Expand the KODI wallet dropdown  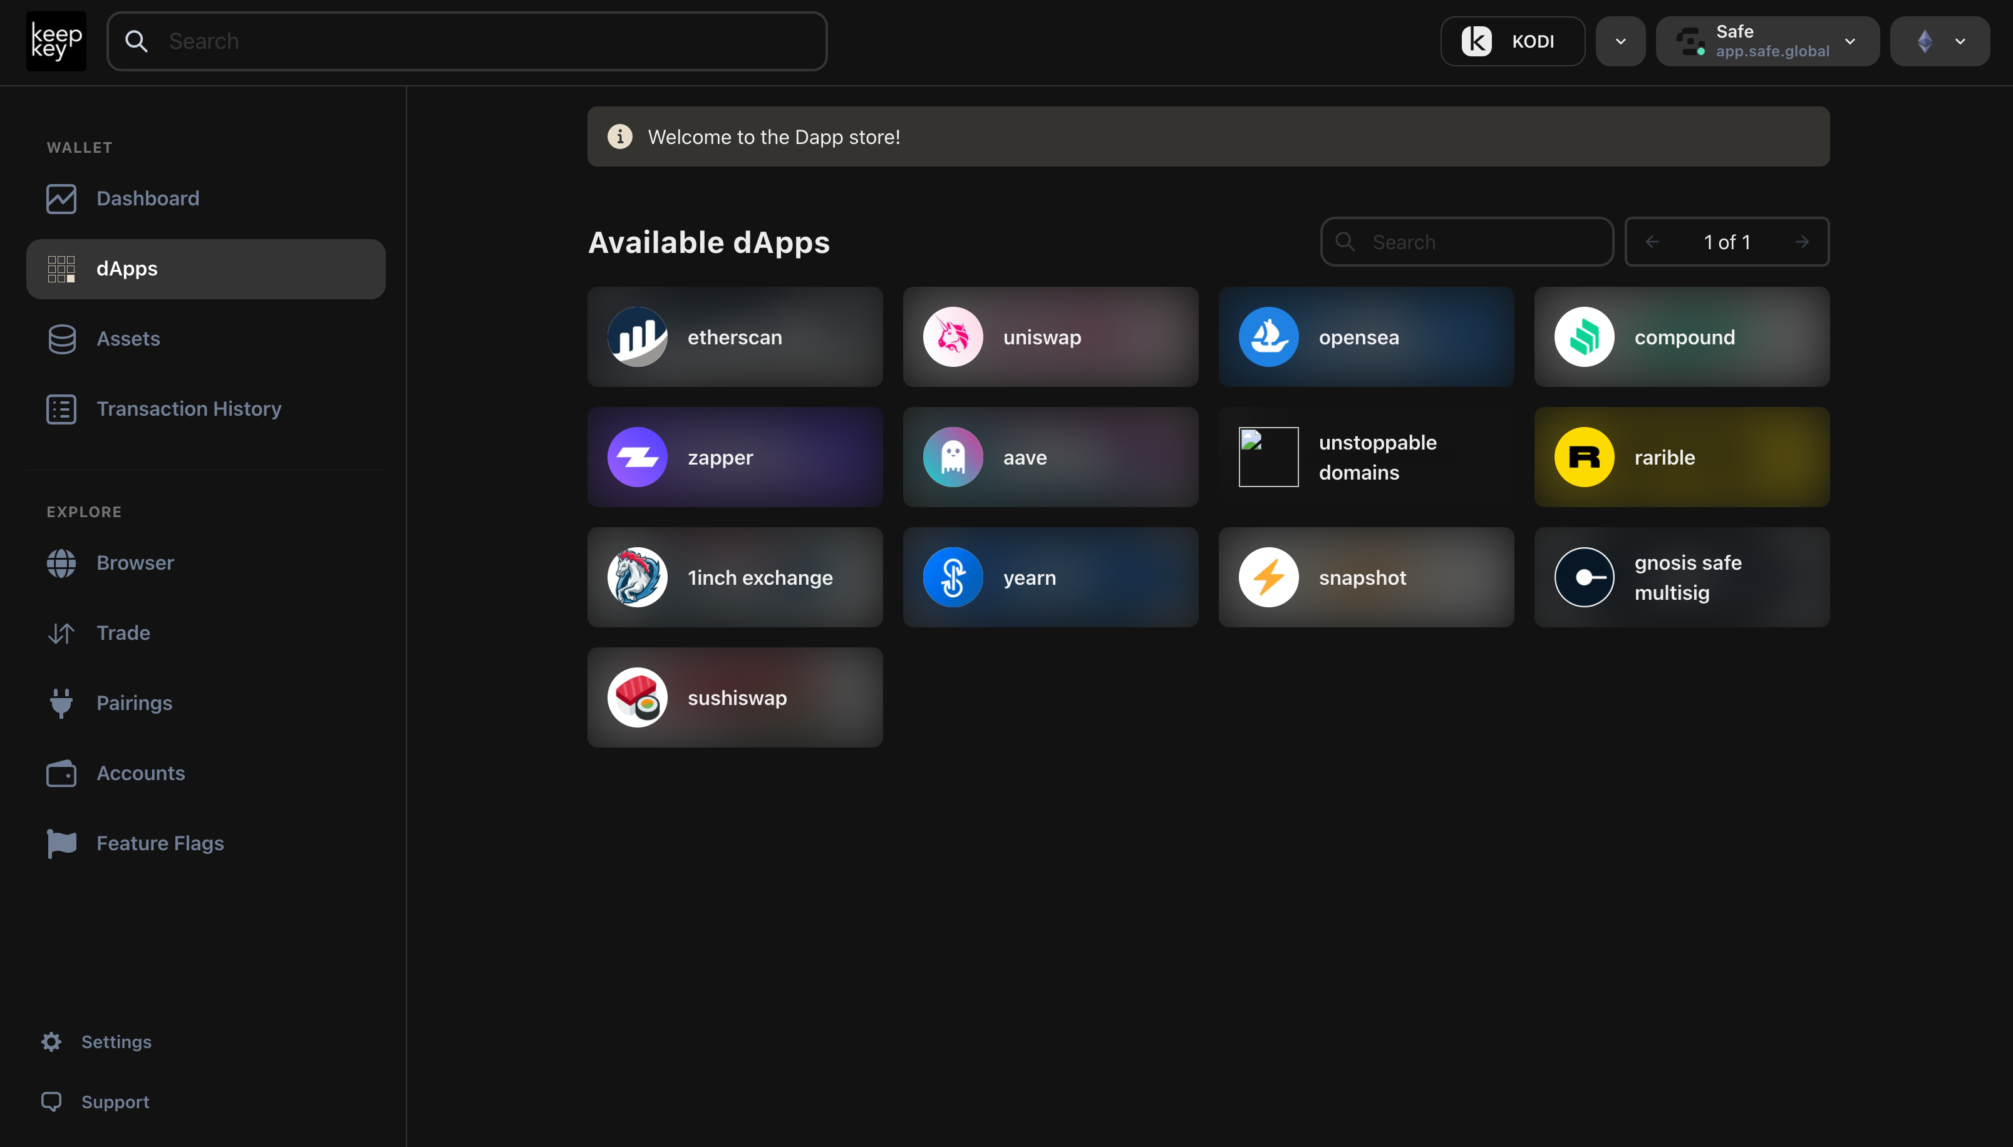tap(1620, 41)
